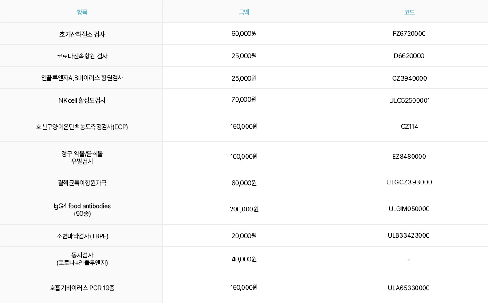
Task: Select the 호기산화질소 검사 item cell
Action: click(82, 34)
